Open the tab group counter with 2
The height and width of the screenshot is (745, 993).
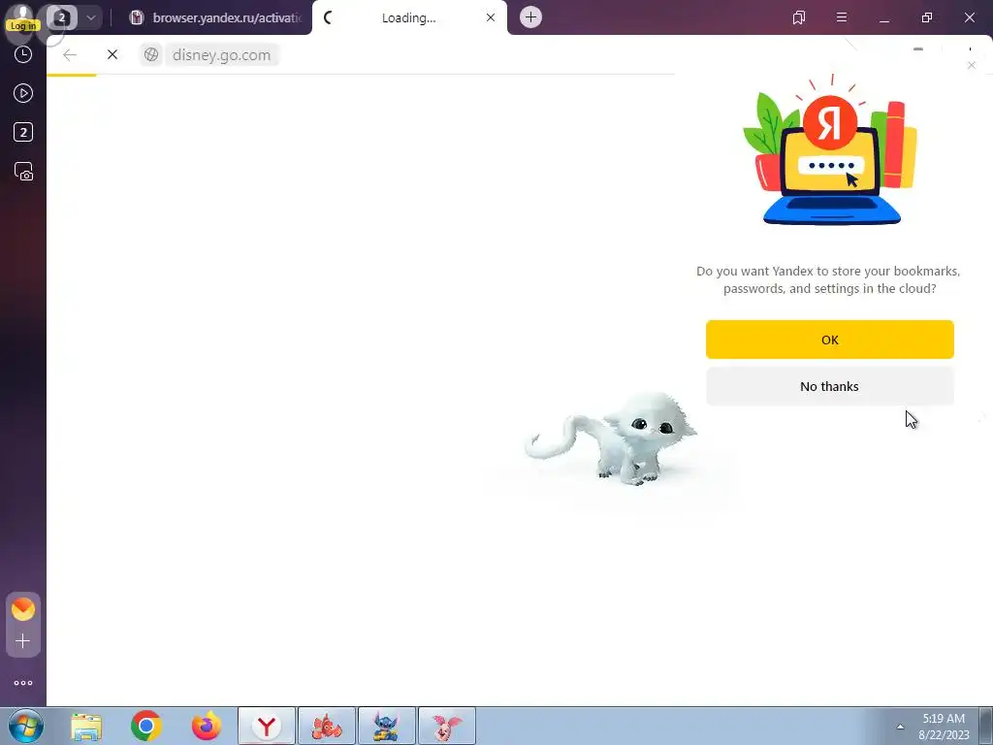tap(61, 17)
